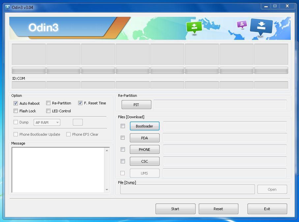
Task: Close the Odin3 window
Action: pyautogui.click(x=287, y=6)
